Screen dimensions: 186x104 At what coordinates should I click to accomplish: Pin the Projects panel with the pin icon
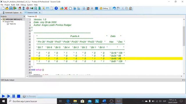(x=24, y=16)
